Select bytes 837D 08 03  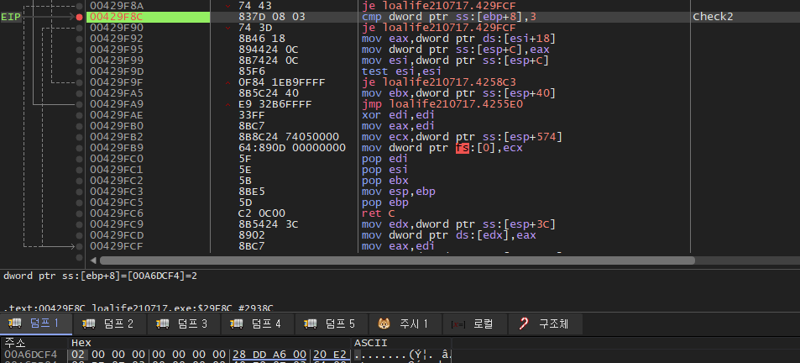pos(272,17)
